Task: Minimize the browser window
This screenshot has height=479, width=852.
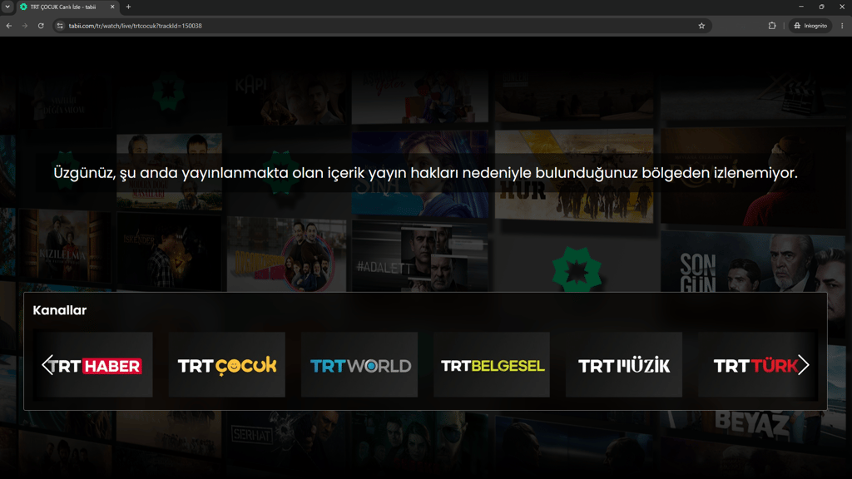Action: click(x=801, y=7)
